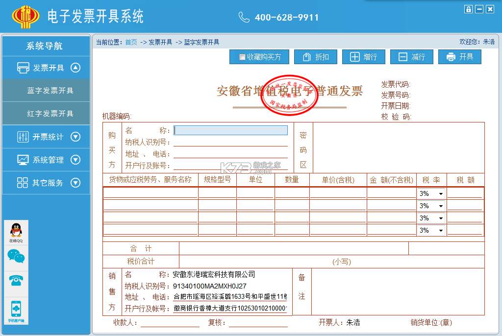Open the 其它服务 navigation section

click(x=46, y=183)
